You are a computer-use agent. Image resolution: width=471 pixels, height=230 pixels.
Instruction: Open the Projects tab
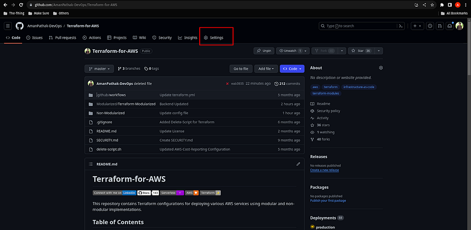coord(117,38)
